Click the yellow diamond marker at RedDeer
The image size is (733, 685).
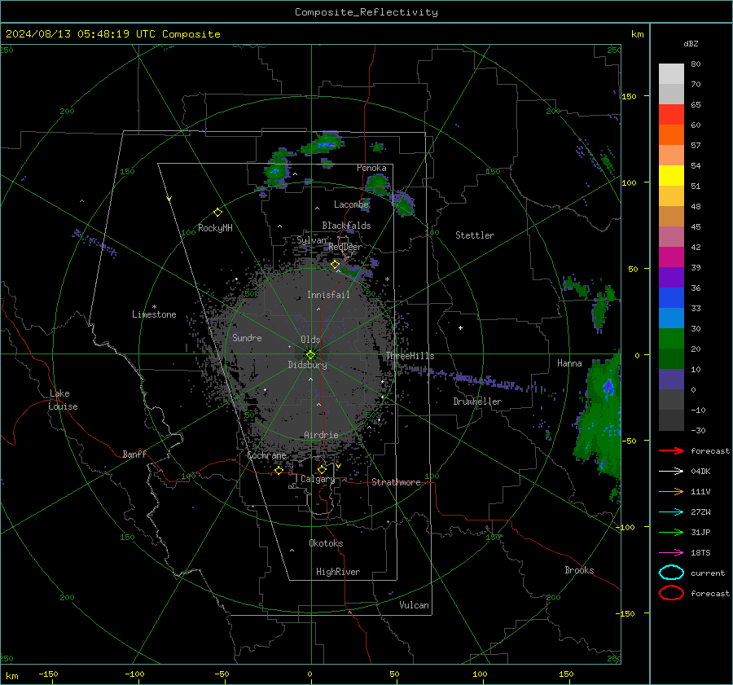point(335,265)
